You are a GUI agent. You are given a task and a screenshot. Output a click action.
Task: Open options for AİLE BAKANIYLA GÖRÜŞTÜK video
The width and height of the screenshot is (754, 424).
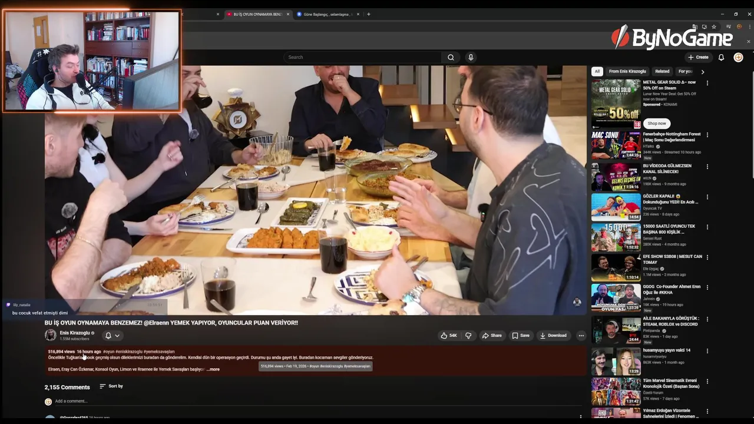coord(707,320)
